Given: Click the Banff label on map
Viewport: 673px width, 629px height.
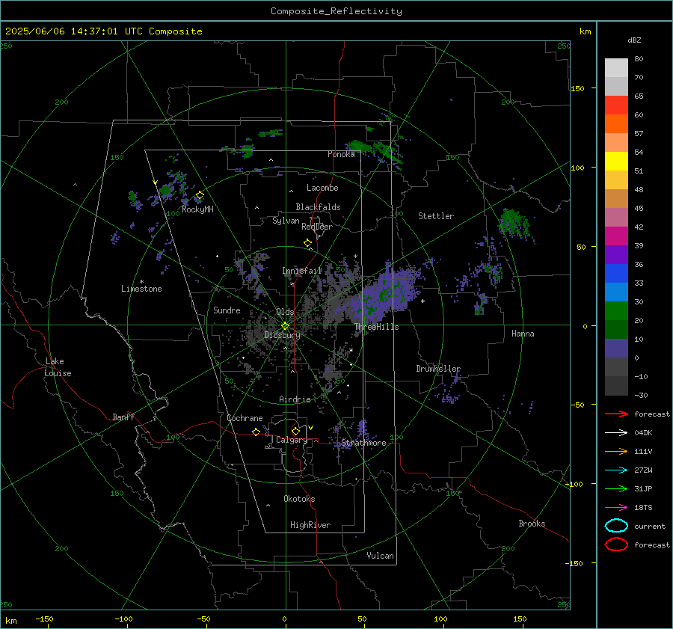Looking at the screenshot, I should [123, 417].
